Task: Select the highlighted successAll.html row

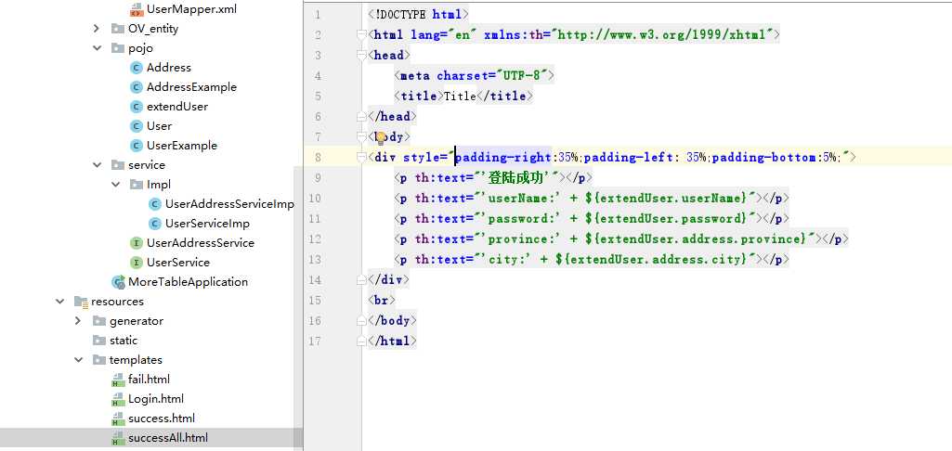Action: pyautogui.click(x=151, y=438)
